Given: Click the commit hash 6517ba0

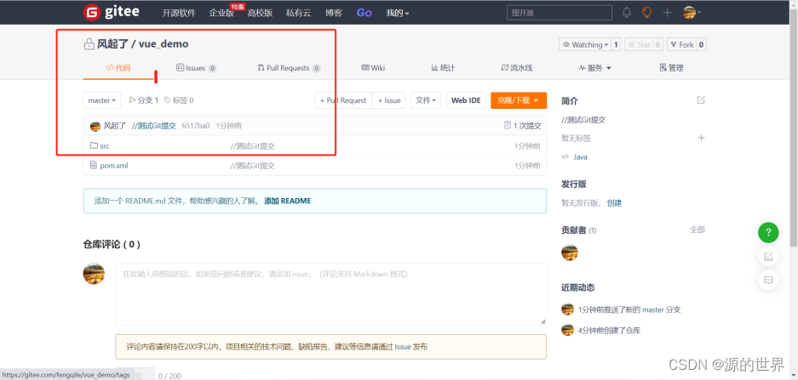Looking at the screenshot, I should click(195, 126).
